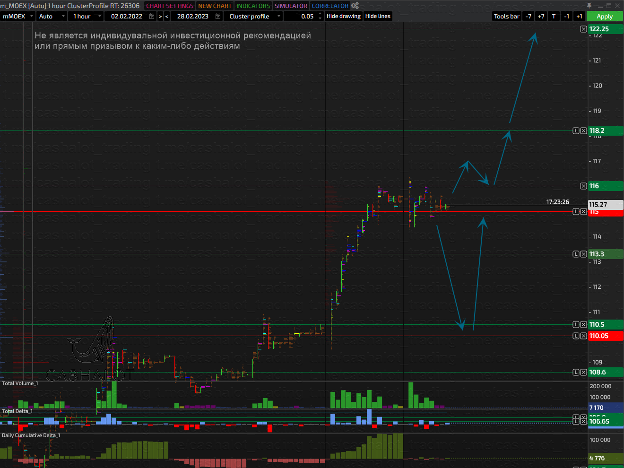624x468 pixels.
Task: Click the L icon beside 110.05 level
Action: coord(576,336)
